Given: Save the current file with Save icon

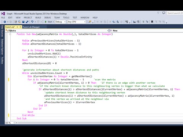Looking at the screenshot, I should 23,22.
